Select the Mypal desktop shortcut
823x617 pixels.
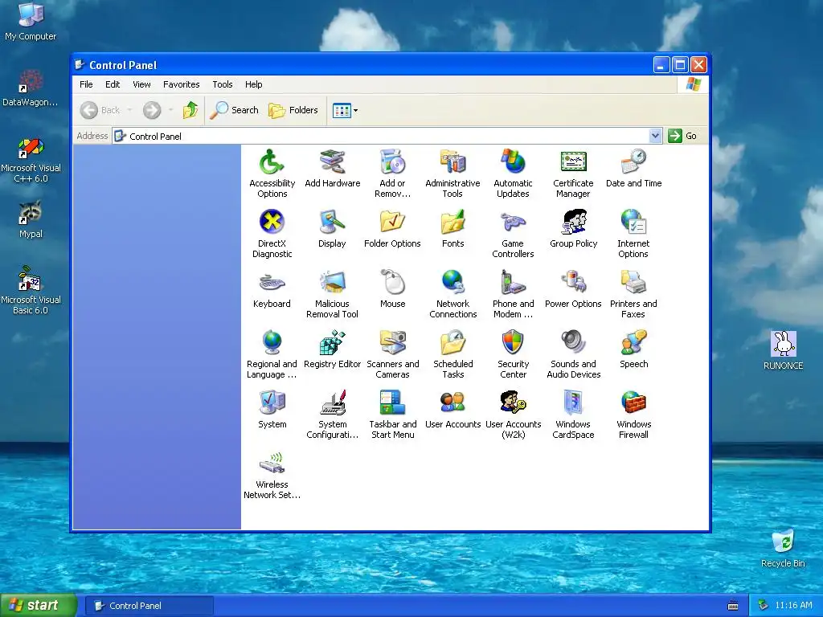pyautogui.click(x=31, y=220)
